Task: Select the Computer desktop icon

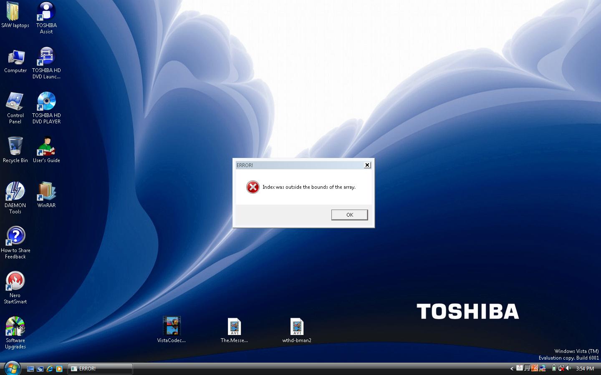Action: (15, 61)
